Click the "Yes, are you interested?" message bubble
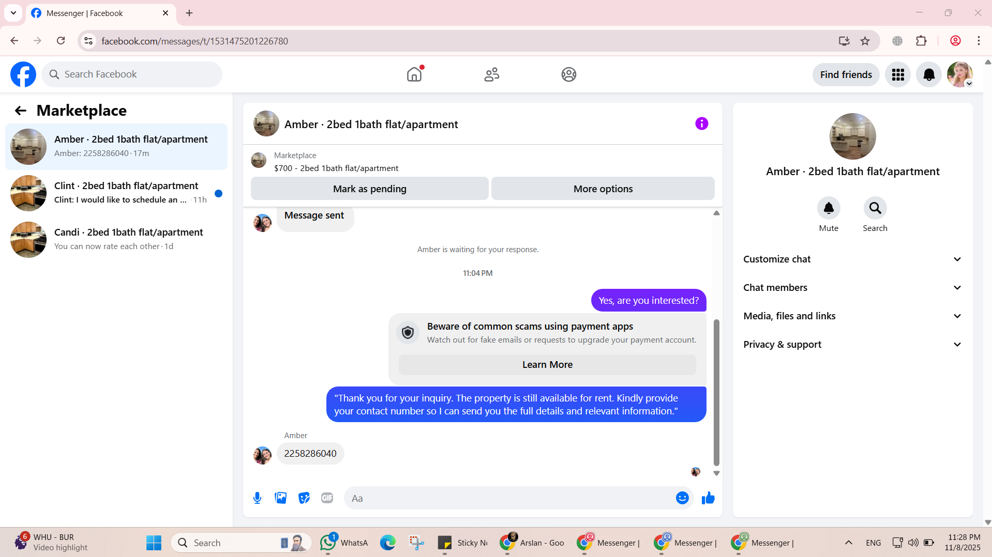This screenshot has height=557, width=992. (649, 300)
